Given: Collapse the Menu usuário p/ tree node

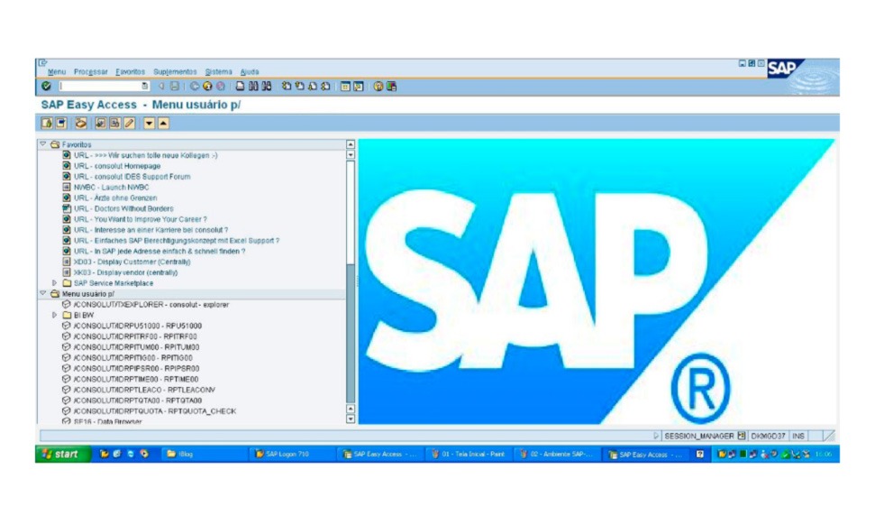Looking at the screenshot, I should coord(43,293).
